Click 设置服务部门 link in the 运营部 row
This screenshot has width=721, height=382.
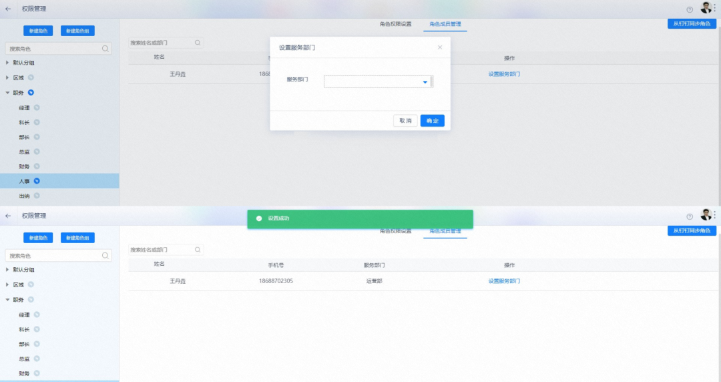[x=504, y=281]
